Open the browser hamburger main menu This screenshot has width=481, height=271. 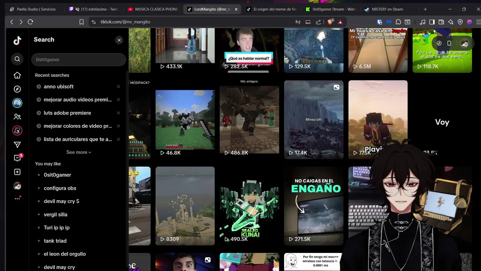tap(478, 22)
